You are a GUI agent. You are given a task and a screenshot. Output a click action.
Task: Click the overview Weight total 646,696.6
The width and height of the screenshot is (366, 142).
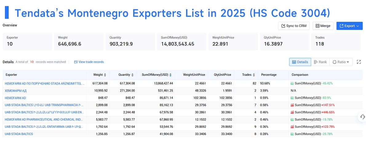(70, 44)
